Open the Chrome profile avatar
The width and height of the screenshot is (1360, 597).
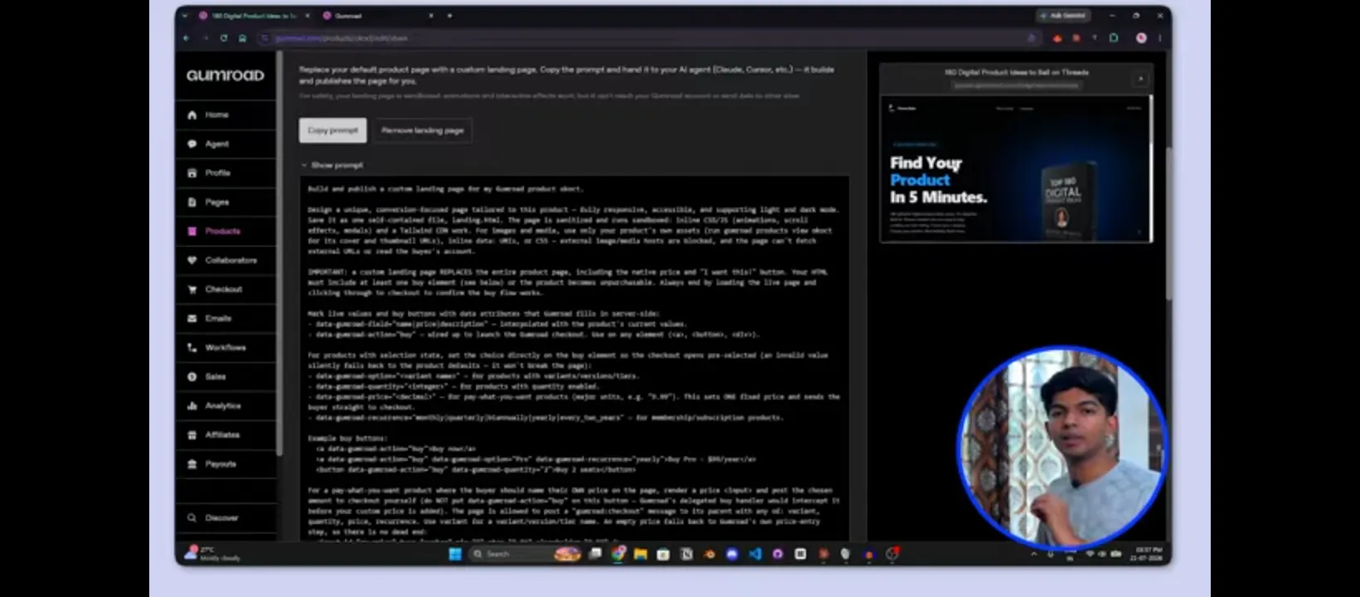tap(1141, 38)
